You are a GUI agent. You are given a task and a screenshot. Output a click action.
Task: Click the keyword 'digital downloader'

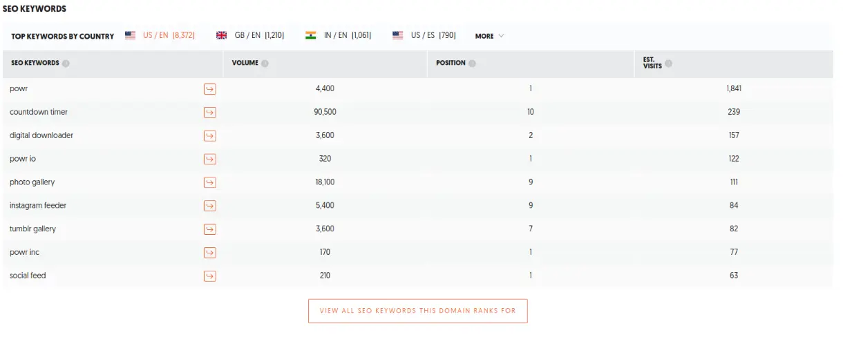(41, 135)
